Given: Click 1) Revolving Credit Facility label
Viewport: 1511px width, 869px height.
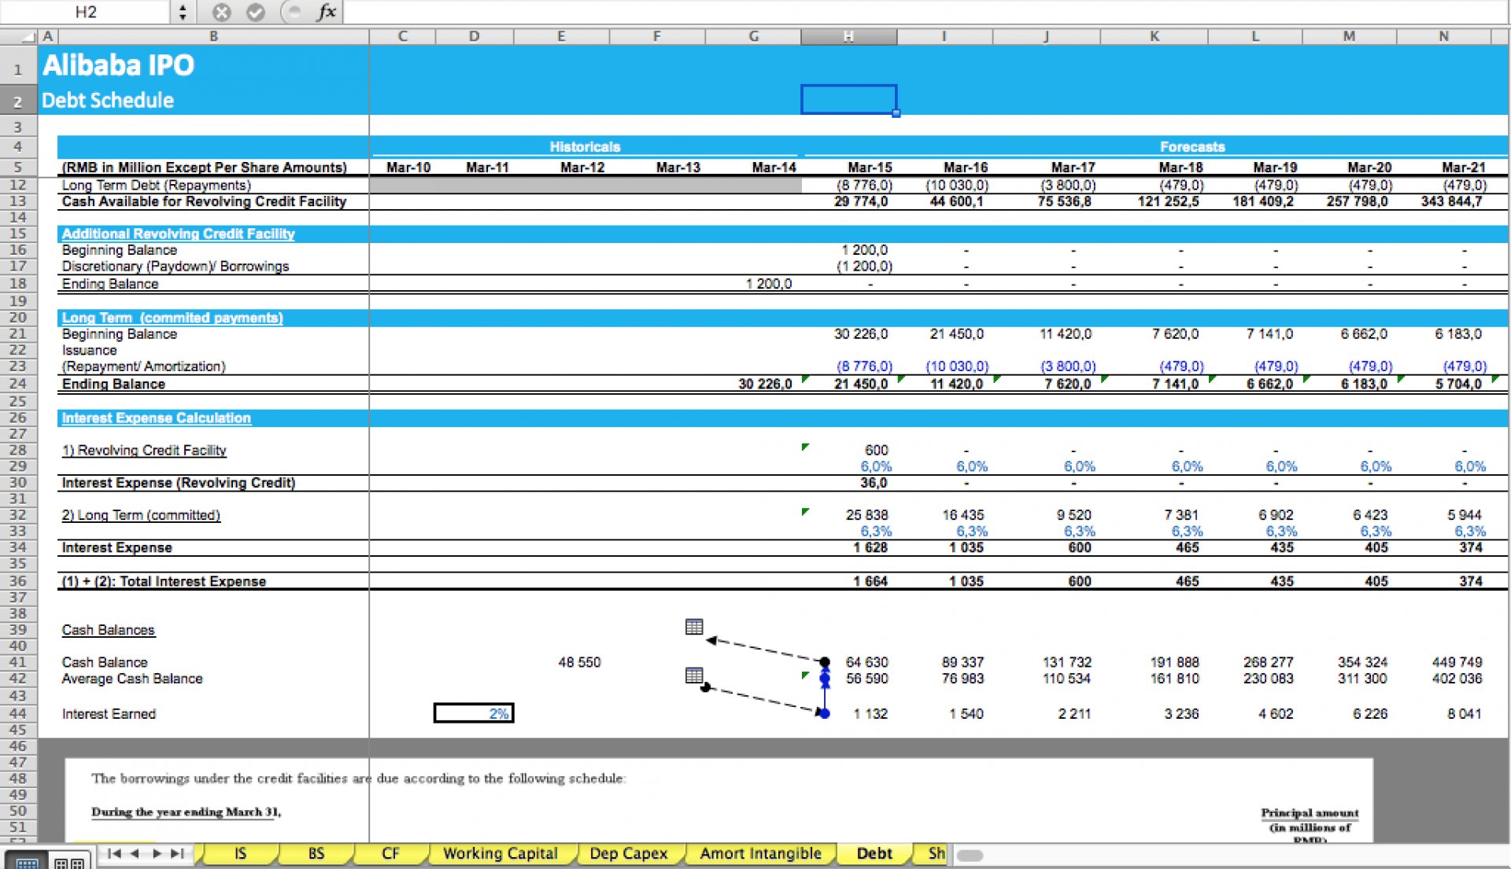Looking at the screenshot, I should coord(144,450).
